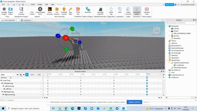Select green rotation handle at top
197x111 pixels.
72,29
